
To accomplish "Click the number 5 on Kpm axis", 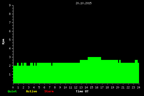I will click(10, 40).
